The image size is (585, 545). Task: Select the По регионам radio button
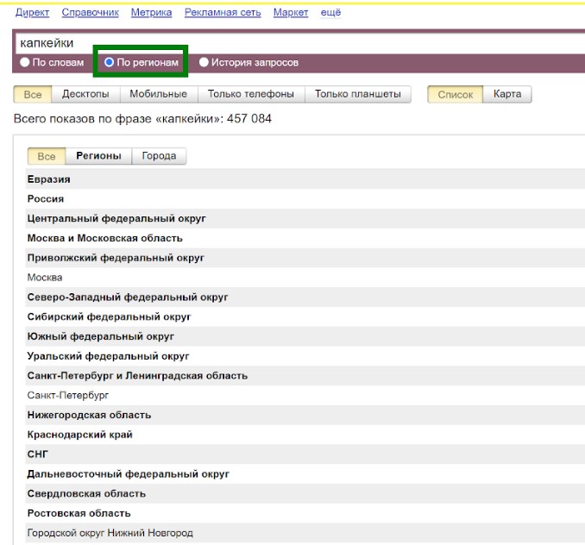click(x=109, y=62)
